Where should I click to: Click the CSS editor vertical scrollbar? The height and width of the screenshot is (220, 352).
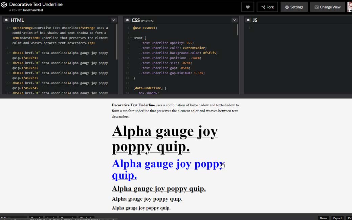pos(238,30)
